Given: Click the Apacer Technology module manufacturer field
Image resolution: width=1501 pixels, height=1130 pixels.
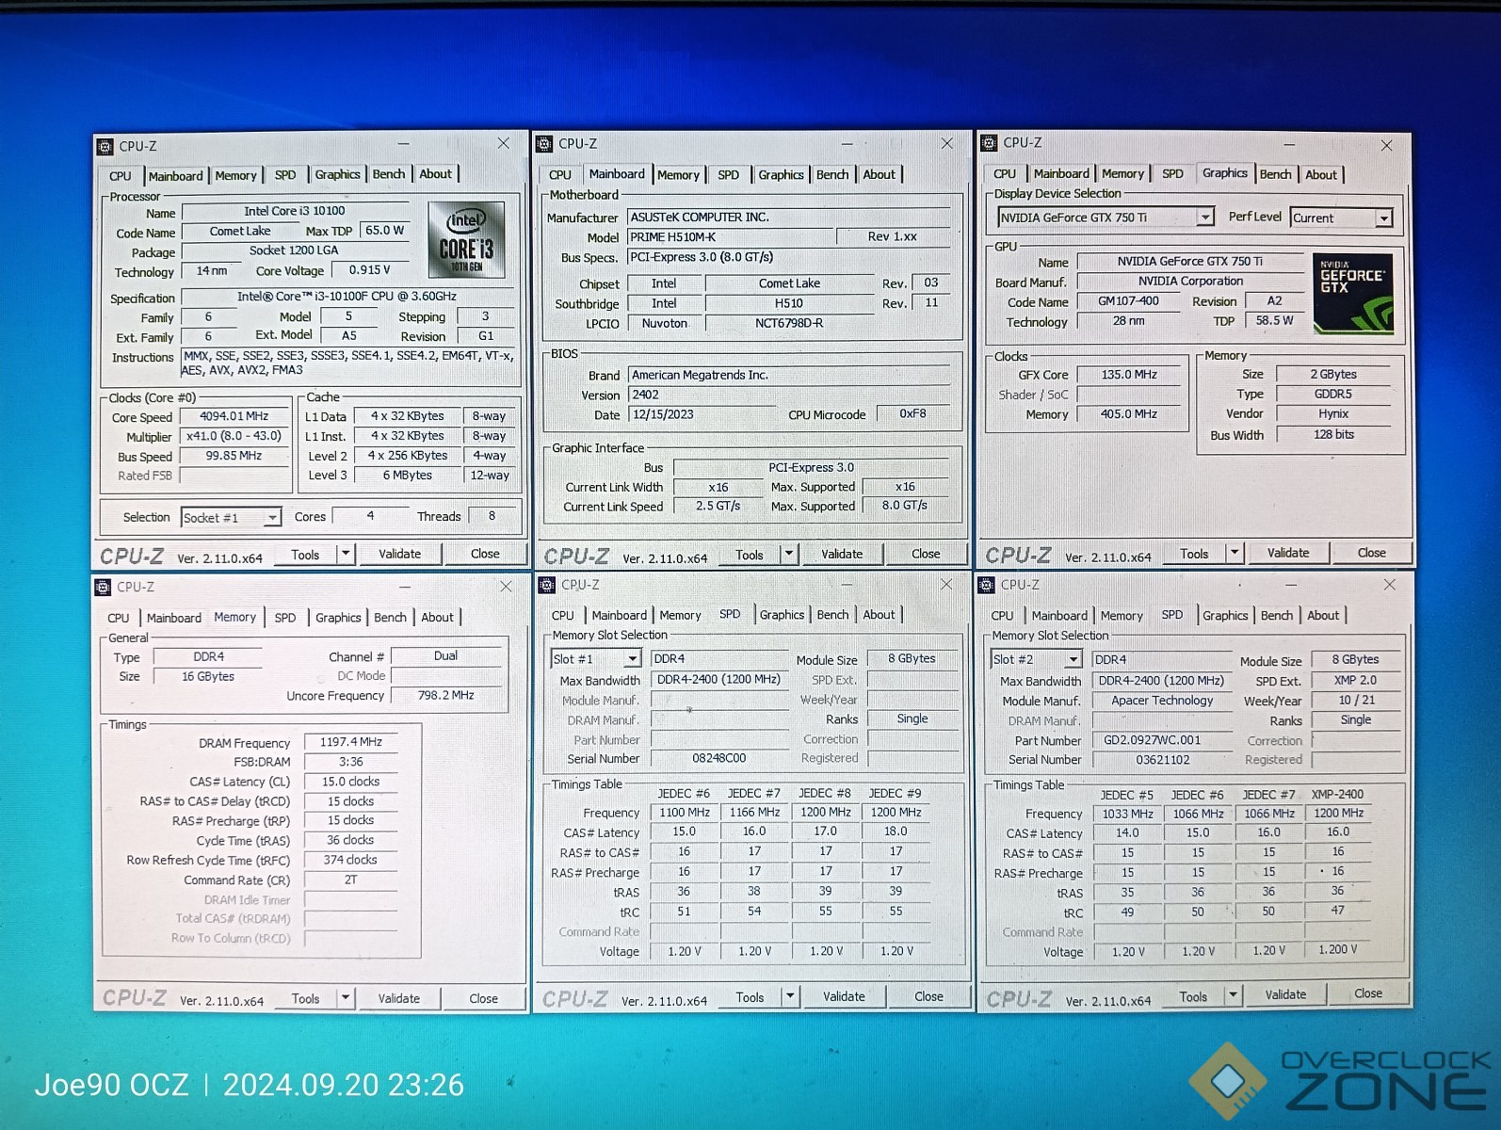Looking at the screenshot, I should click(1162, 701).
